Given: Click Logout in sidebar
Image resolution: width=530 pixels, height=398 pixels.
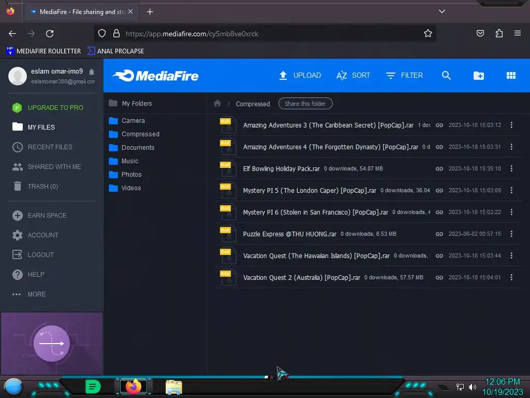Looking at the screenshot, I should 33,254.
